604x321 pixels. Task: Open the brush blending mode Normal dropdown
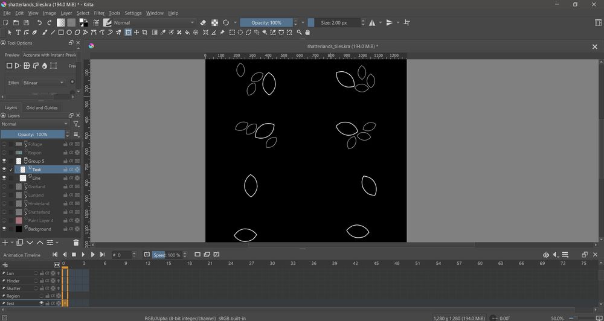155,23
